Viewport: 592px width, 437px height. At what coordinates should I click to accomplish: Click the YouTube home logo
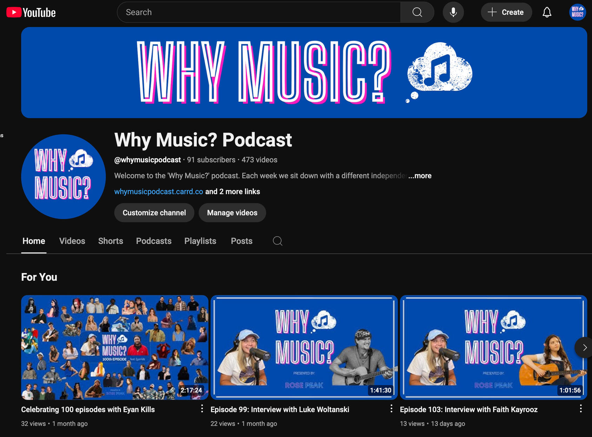[31, 13]
